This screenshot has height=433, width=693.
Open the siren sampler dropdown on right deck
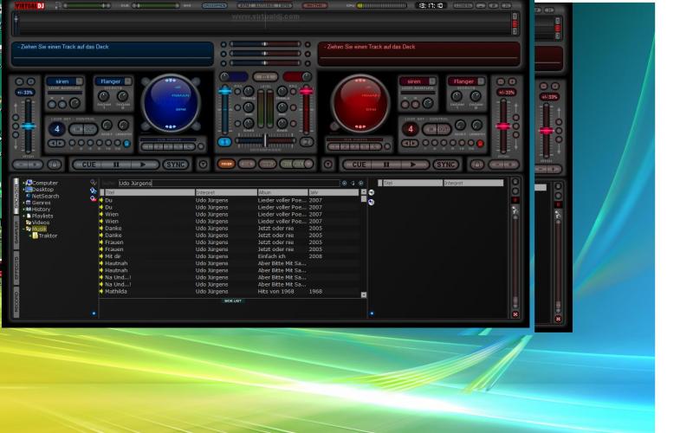432,81
